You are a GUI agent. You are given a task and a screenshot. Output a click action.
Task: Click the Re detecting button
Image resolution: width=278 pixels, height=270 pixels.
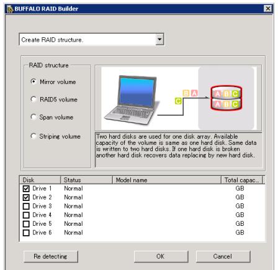click(51, 256)
